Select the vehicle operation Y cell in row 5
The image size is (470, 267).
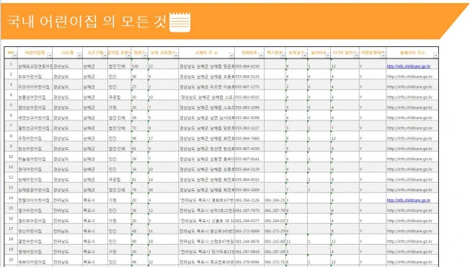click(x=373, y=105)
